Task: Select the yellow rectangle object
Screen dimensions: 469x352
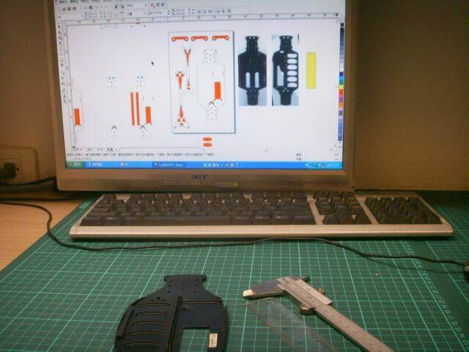Action: point(311,70)
